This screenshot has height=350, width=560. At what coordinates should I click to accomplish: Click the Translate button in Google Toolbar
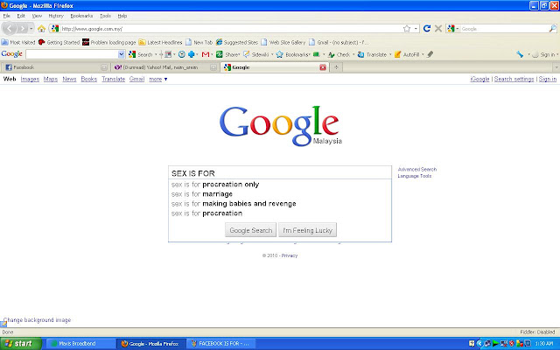(373, 54)
